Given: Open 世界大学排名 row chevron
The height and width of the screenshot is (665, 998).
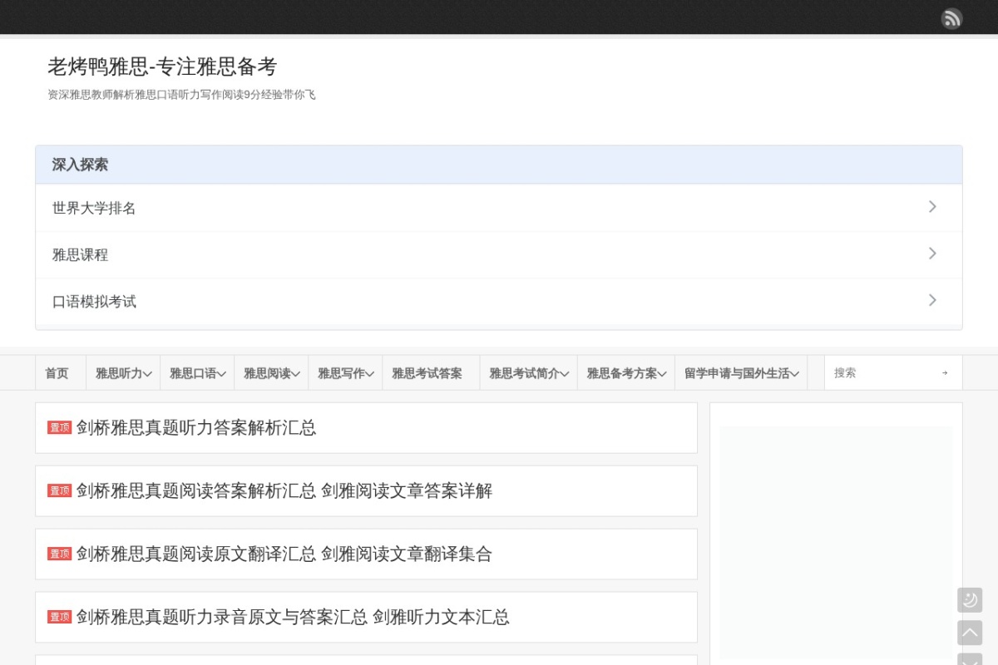Looking at the screenshot, I should click(932, 207).
